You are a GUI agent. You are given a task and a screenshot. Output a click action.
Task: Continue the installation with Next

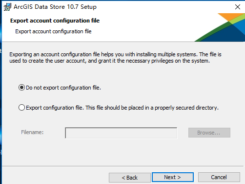click(x=173, y=177)
